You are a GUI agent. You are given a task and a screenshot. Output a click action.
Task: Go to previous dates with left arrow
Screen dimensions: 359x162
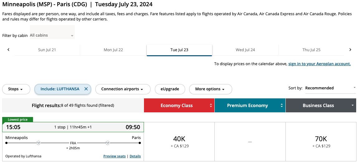[8, 50]
